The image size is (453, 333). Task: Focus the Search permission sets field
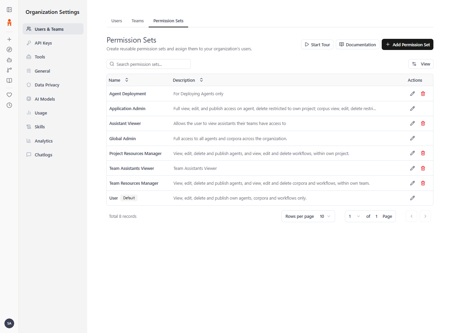pyautogui.click(x=149, y=64)
